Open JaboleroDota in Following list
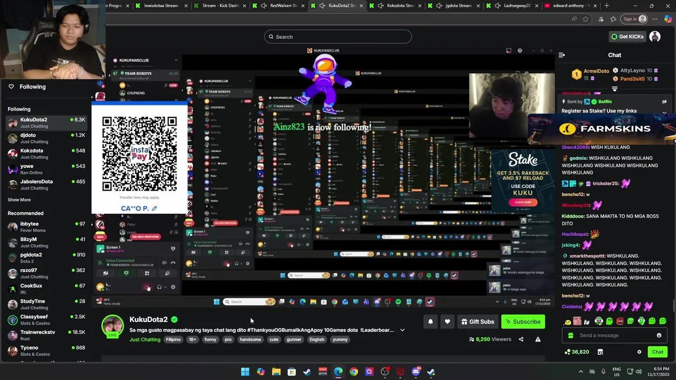This screenshot has height=380, width=676. pyautogui.click(x=46, y=185)
